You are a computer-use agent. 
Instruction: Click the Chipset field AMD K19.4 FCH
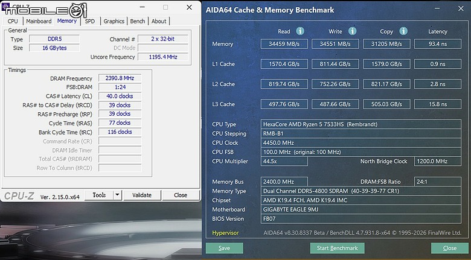(x=361, y=200)
